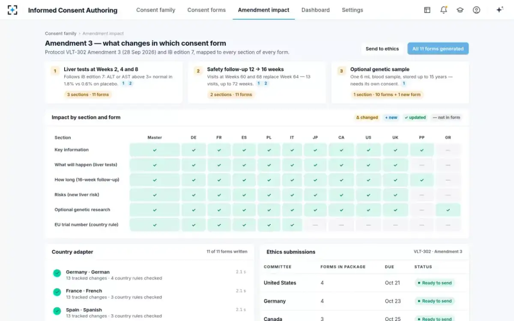
Task: Select the changed legend chip
Action: (367, 117)
